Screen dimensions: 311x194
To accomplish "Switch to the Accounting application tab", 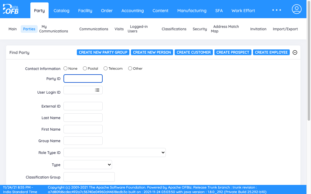I will pos(132,10).
